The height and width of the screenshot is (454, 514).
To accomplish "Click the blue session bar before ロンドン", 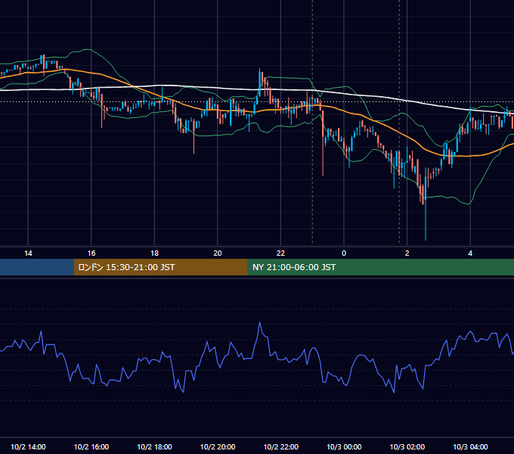I will [x=37, y=267].
